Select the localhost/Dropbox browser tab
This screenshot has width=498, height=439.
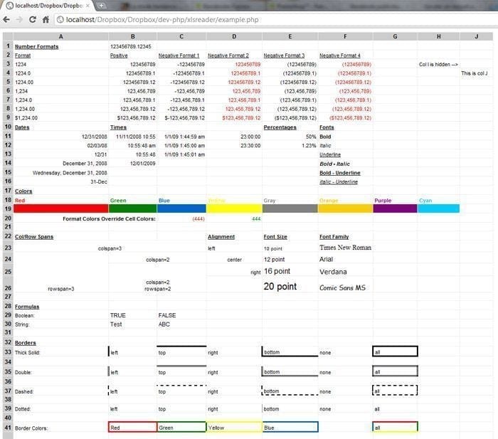(48, 6)
